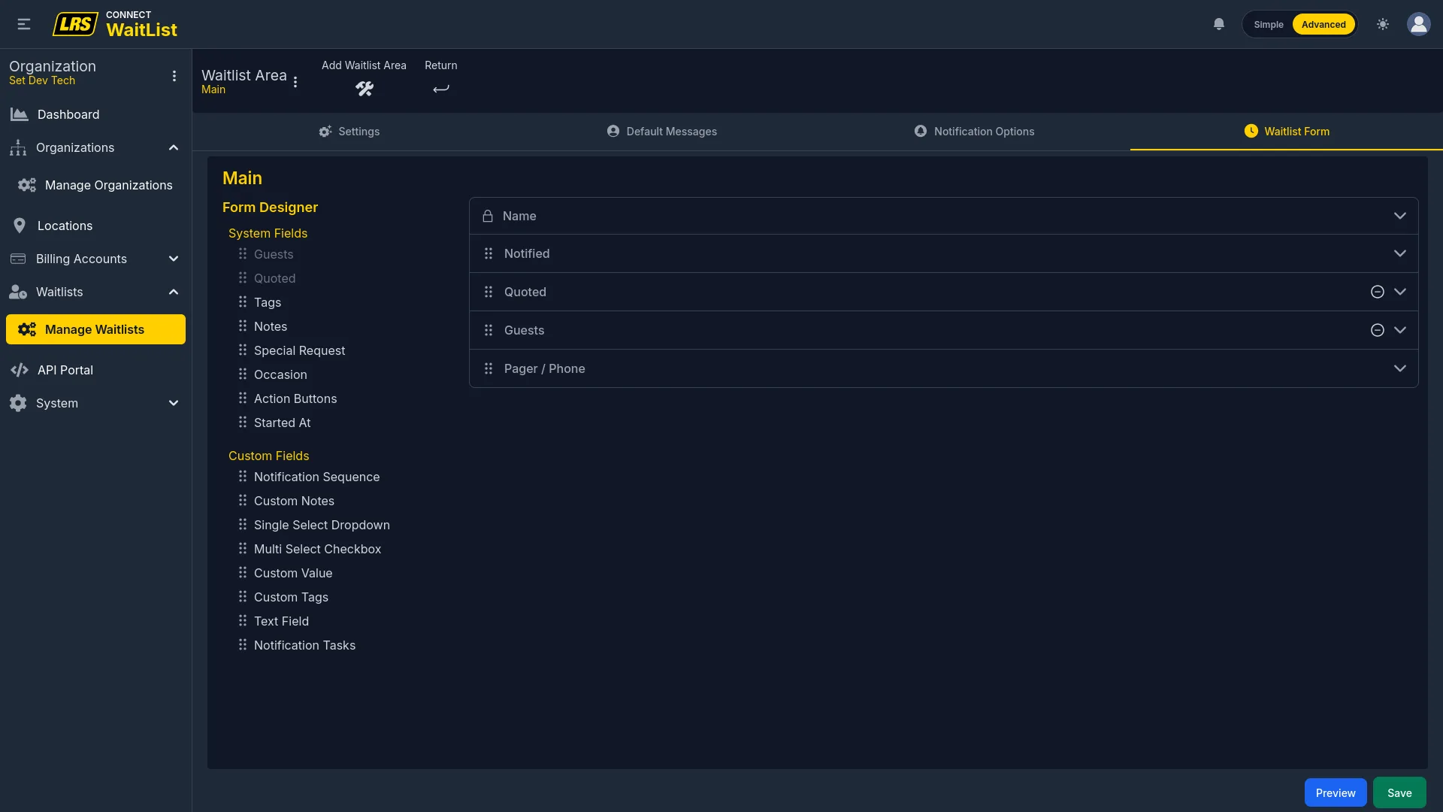Click Custom Notes drag handle
This screenshot has width=1443, height=812.
[x=243, y=500]
